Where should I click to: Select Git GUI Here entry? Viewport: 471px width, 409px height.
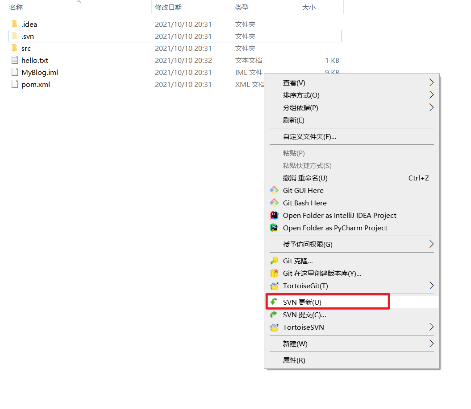tap(352, 190)
